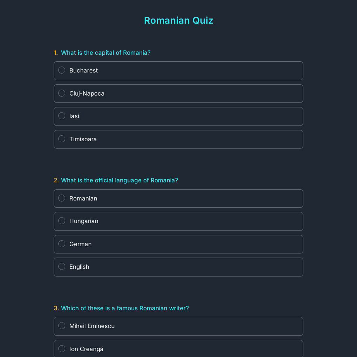The width and height of the screenshot is (357, 357).
Task: Choose Iași for question one
Action: tap(61, 116)
